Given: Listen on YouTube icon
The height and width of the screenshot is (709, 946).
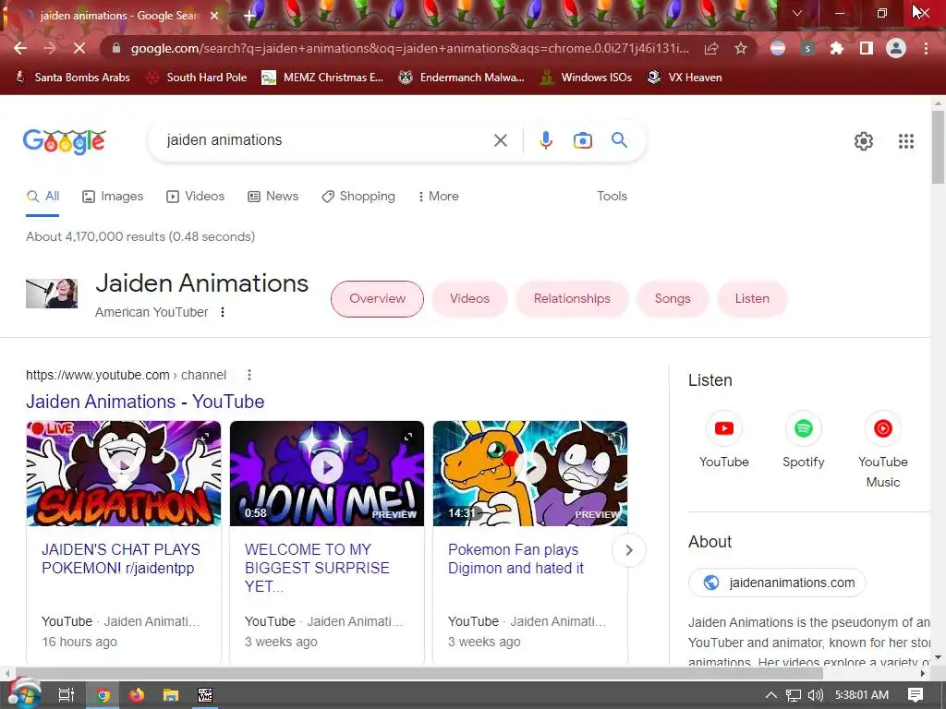Looking at the screenshot, I should [724, 428].
